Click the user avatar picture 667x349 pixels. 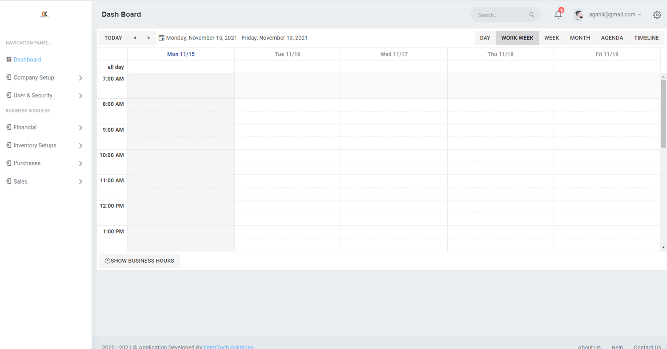click(579, 15)
